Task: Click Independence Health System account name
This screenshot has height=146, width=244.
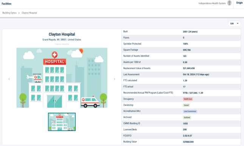Action: [212, 3]
